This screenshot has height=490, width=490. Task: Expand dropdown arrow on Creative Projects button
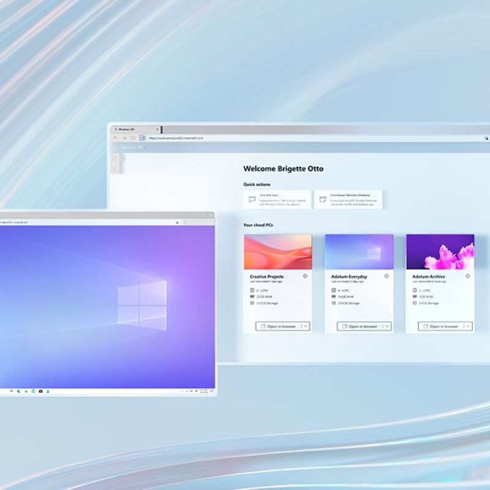[x=306, y=326]
